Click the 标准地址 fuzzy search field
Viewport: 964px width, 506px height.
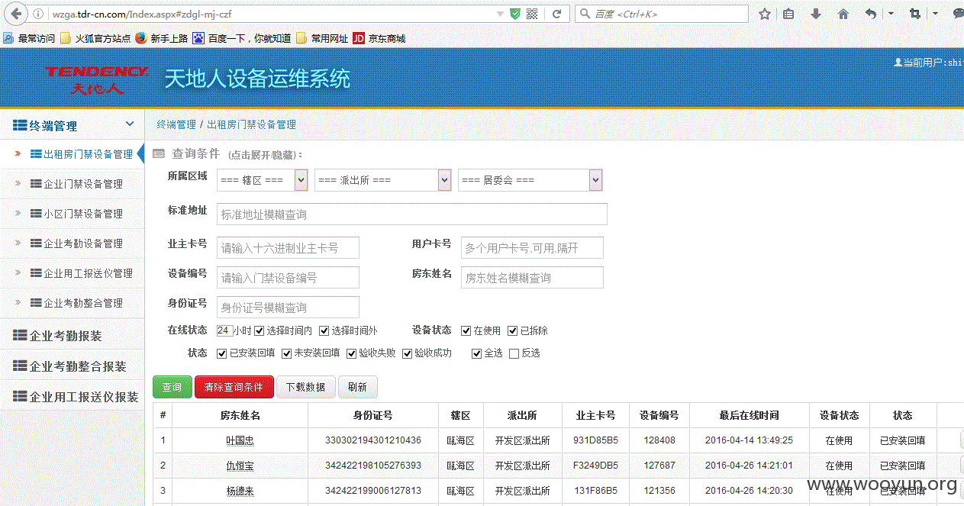tap(412, 214)
